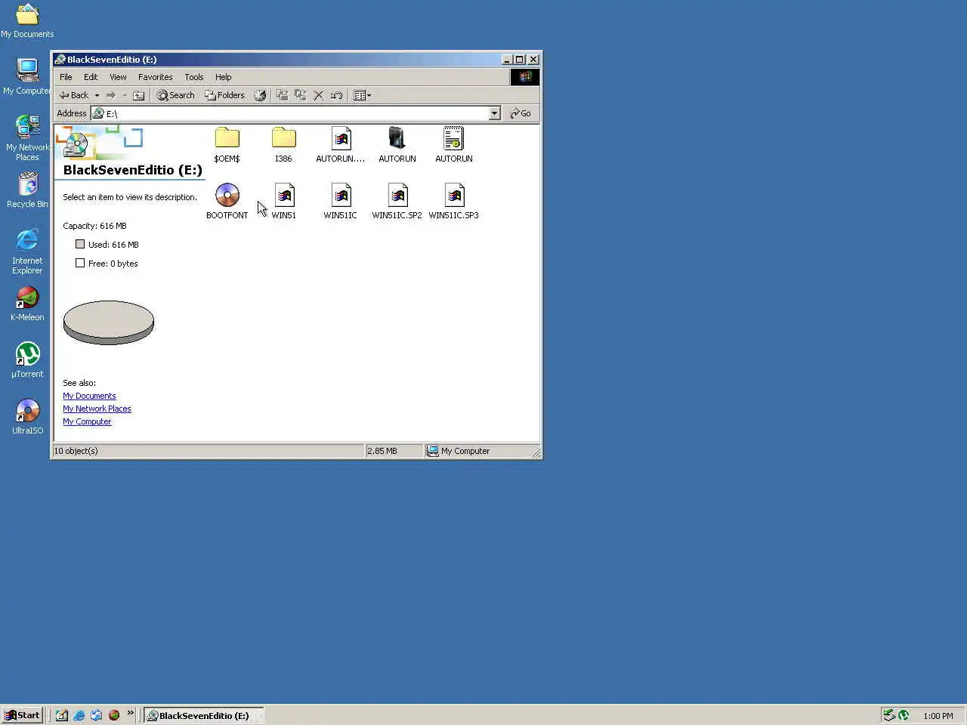Click the Forward arrow button
This screenshot has width=967, height=725.
pyautogui.click(x=111, y=95)
